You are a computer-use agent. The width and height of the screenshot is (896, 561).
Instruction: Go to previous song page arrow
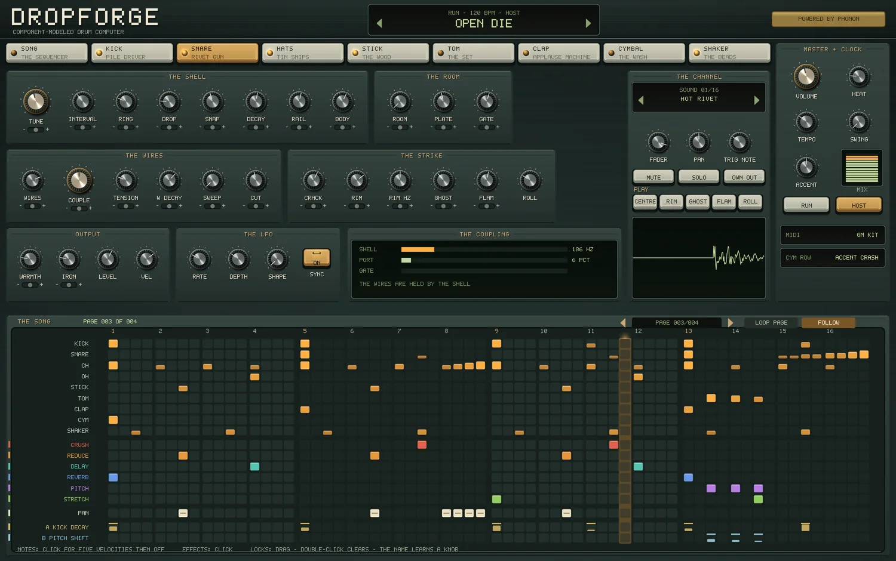click(x=623, y=323)
